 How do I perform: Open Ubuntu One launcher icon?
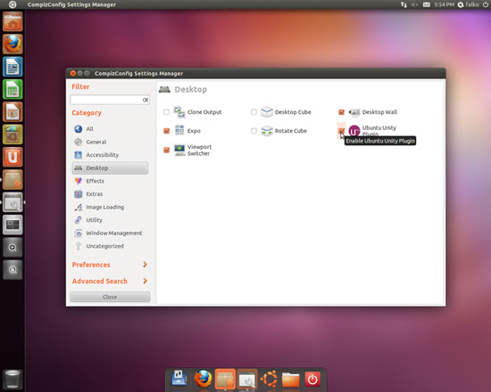[12, 157]
